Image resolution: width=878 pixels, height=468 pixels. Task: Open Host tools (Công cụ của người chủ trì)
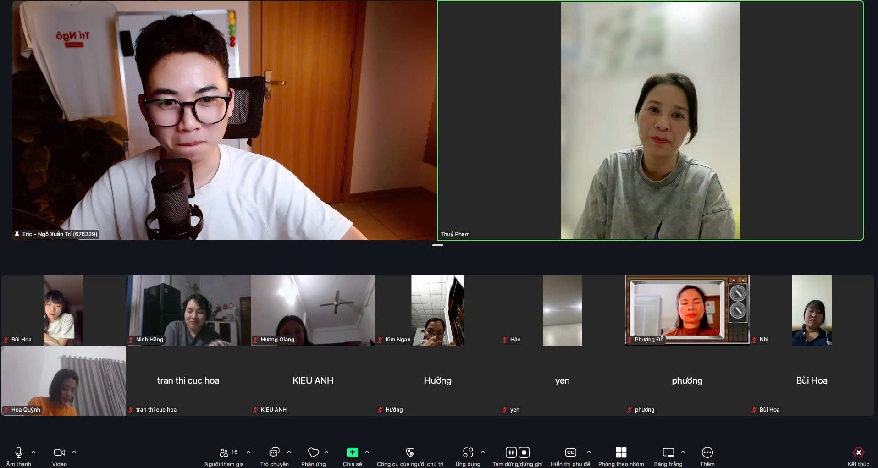(x=410, y=453)
